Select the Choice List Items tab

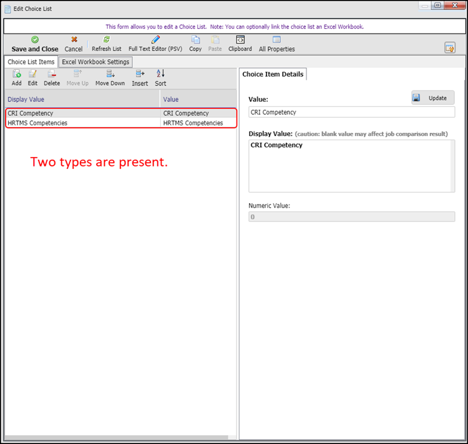point(31,62)
